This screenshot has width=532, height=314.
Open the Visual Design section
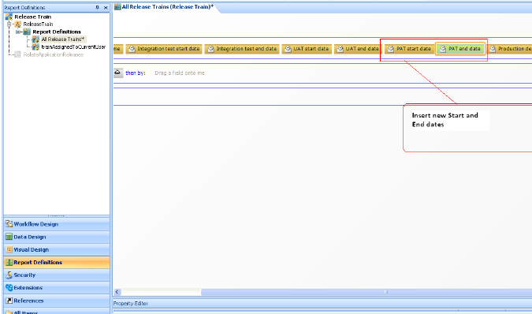pyautogui.click(x=57, y=249)
